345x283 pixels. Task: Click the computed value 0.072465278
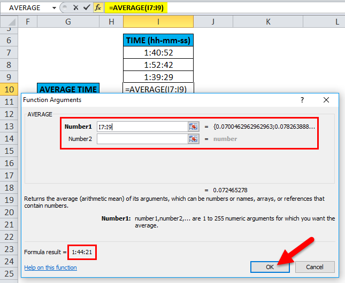pos(230,190)
